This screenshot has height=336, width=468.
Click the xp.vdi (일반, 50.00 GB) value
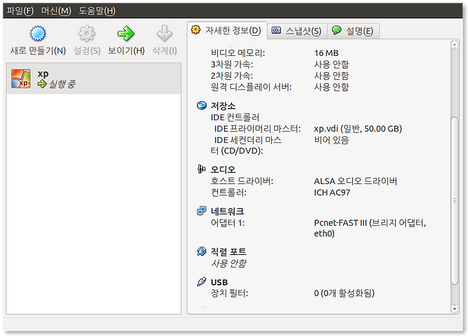pos(358,129)
